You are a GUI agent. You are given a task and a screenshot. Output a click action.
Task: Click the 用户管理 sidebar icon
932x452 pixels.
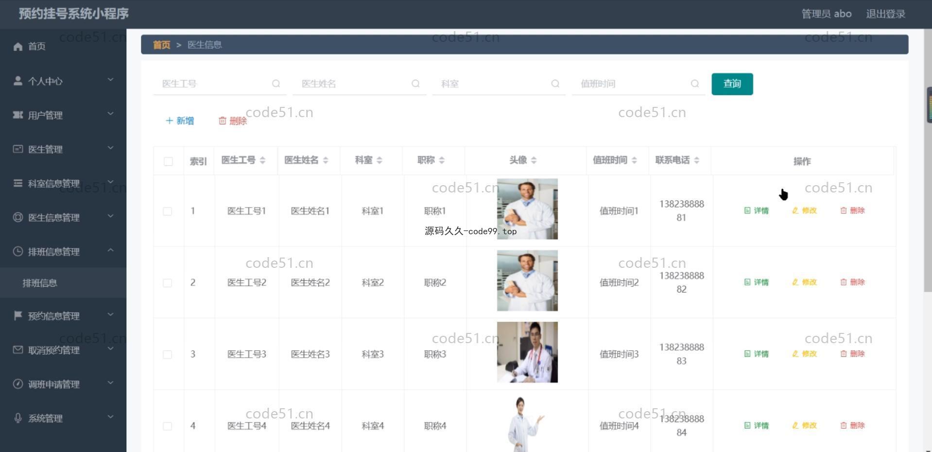point(18,115)
